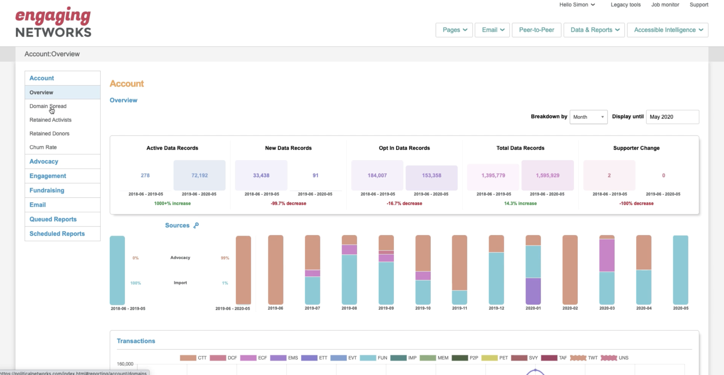Click the Display until date field

click(x=672, y=117)
